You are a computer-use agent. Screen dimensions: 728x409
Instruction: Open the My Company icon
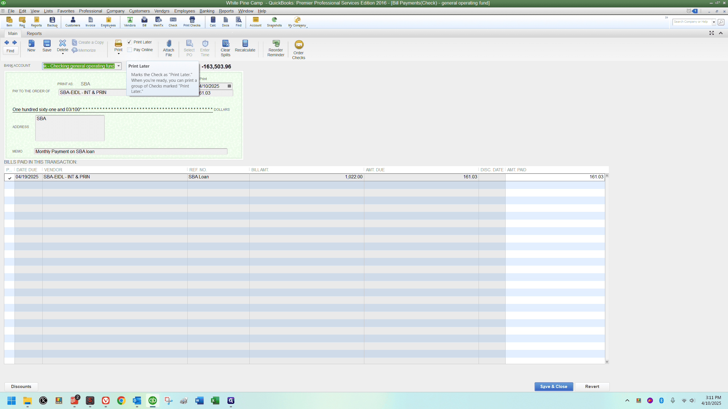[297, 22]
